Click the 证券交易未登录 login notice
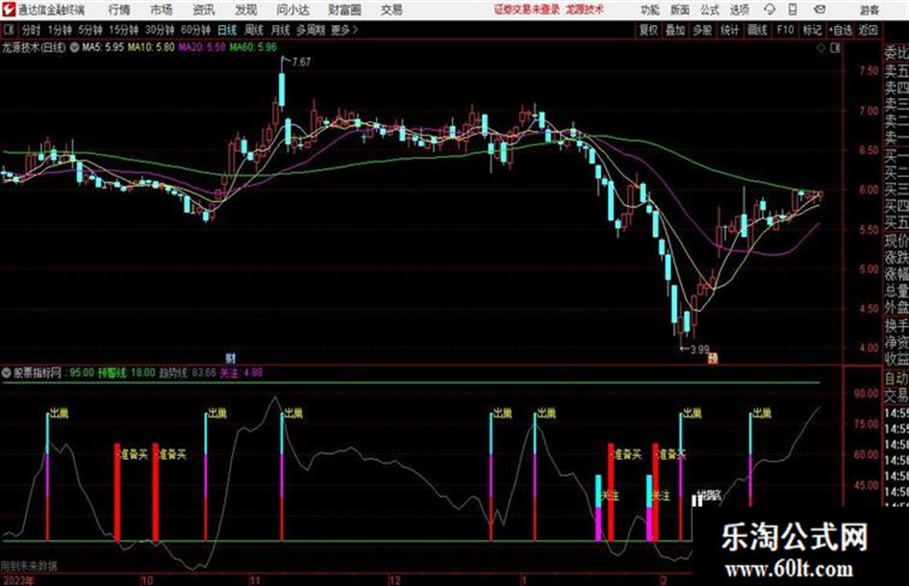 click(527, 10)
